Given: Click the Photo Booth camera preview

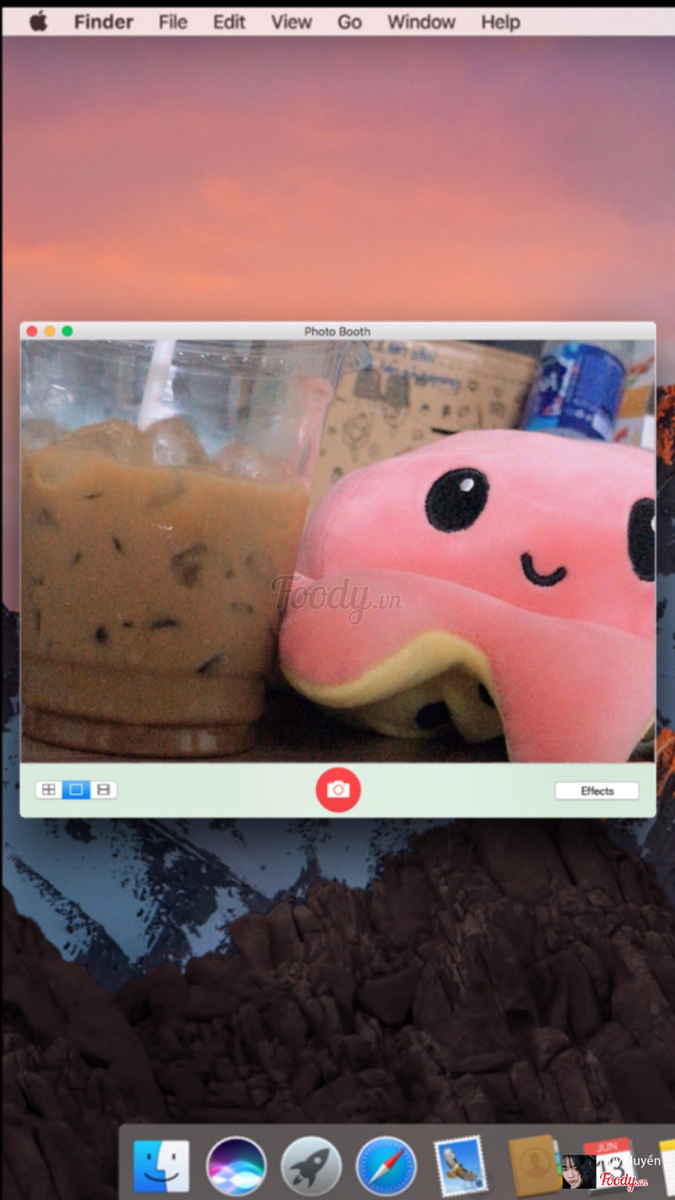Looking at the screenshot, I should point(337,550).
